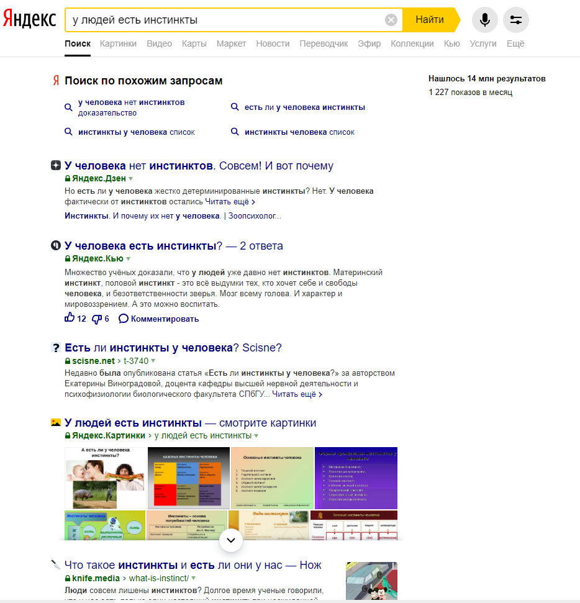Switch to the Картинки tab
The height and width of the screenshot is (603, 580).
pyautogui.click(x=118, y=43)
